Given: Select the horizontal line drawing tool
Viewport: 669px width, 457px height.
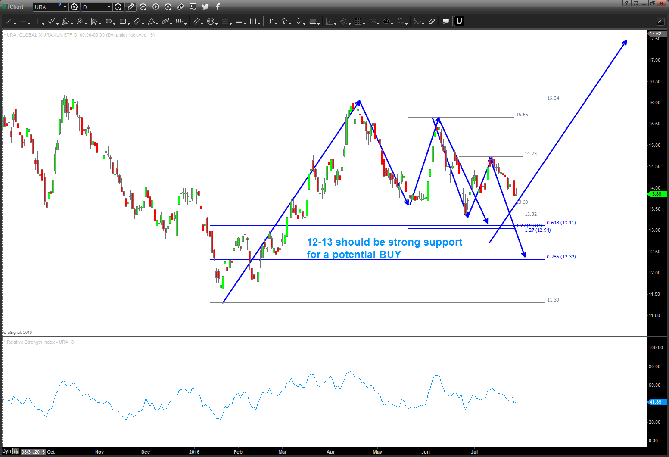Looking at the screenshot, I should point(24,21).
